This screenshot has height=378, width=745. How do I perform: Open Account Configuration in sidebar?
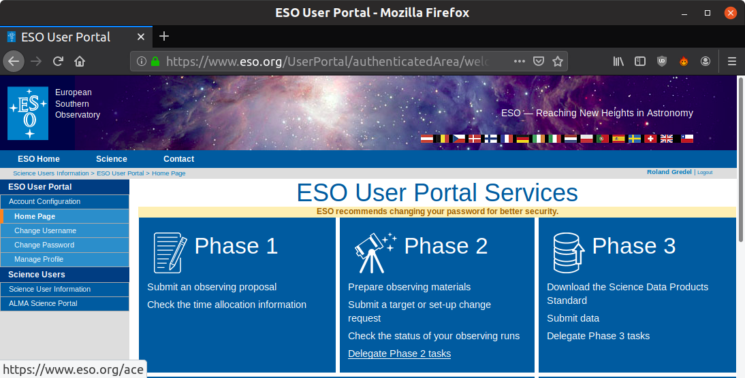pos(65,201)
